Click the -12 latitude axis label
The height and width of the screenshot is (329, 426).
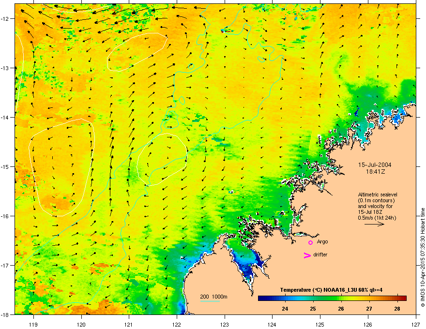pos(6,19)
